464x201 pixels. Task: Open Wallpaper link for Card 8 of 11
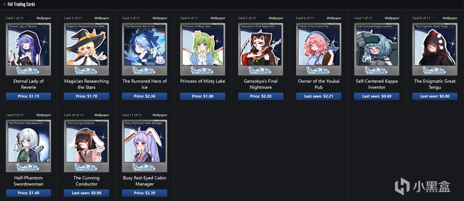450,18
